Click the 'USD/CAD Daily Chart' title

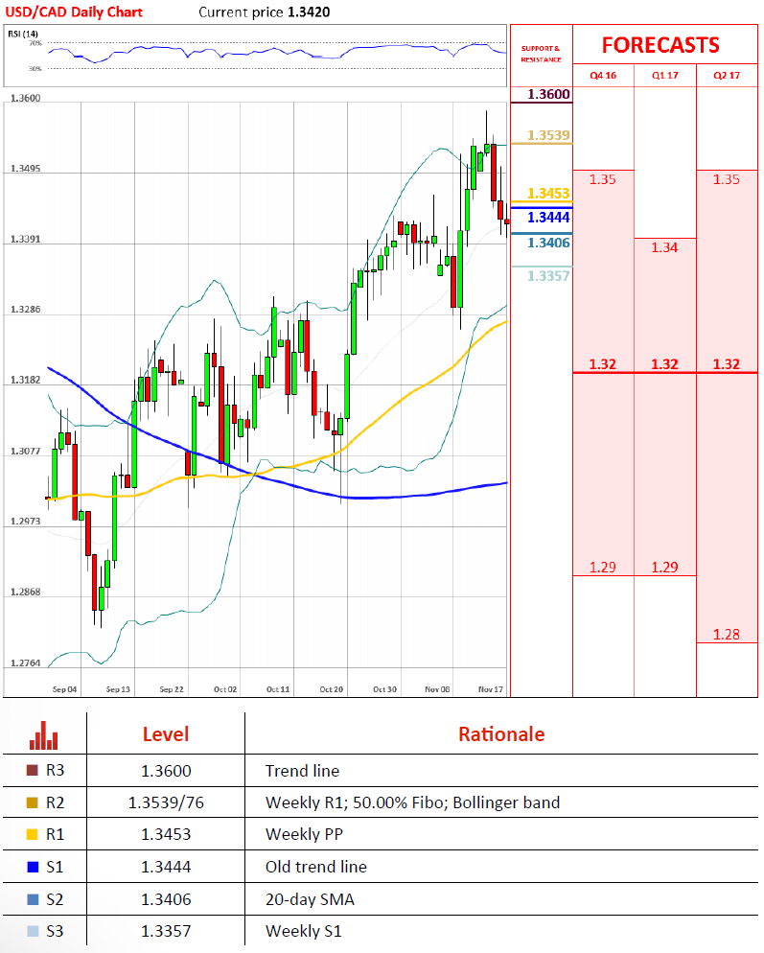tap(74, 12)
